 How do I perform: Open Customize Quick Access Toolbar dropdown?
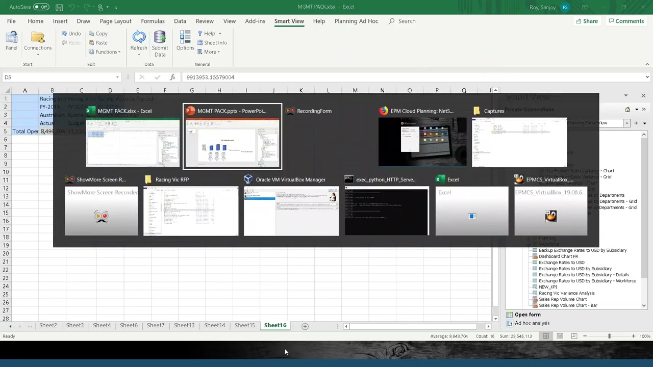[x=116, y=7]
